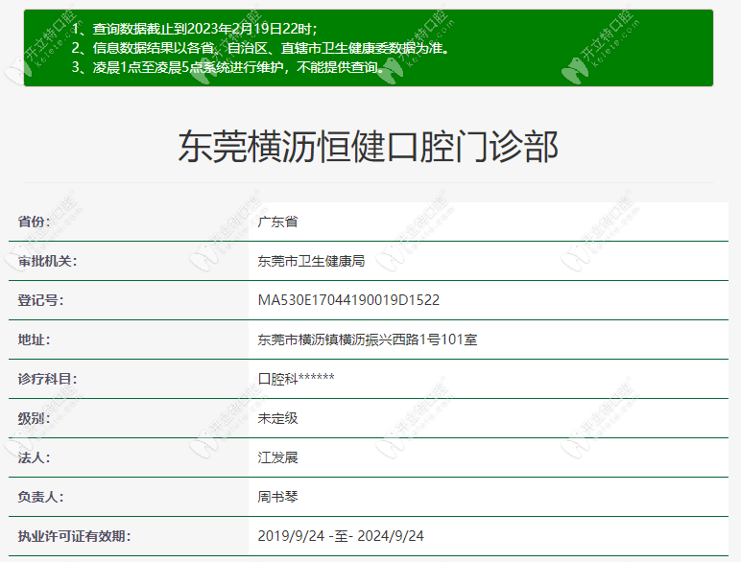Image resolution: width=741 pixels, height=562 pixels.
Task: Click the notice line about 卫生健康委数据为准
Action: (259, 48)
